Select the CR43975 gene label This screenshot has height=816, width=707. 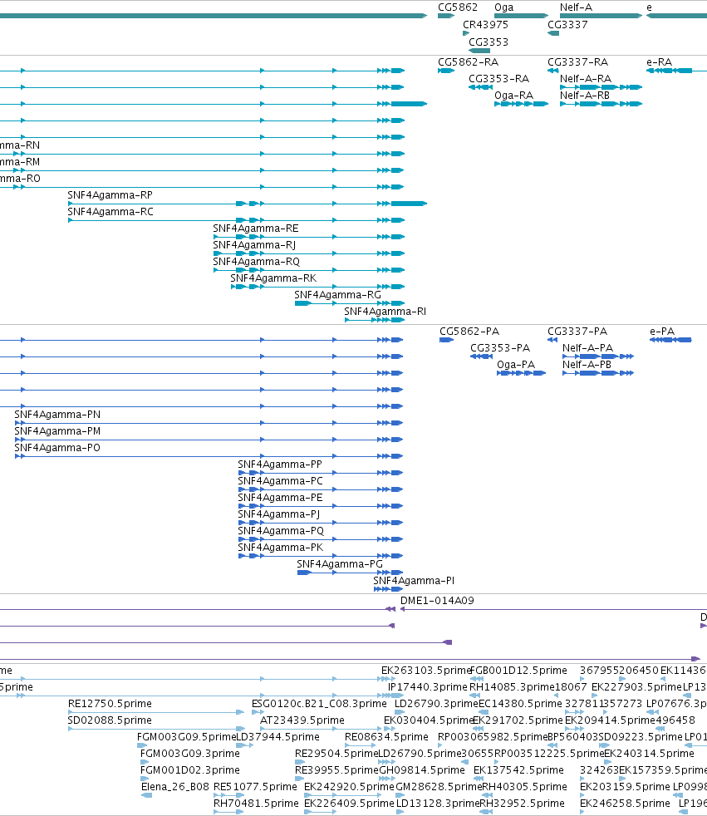click(x=485, y=24)
